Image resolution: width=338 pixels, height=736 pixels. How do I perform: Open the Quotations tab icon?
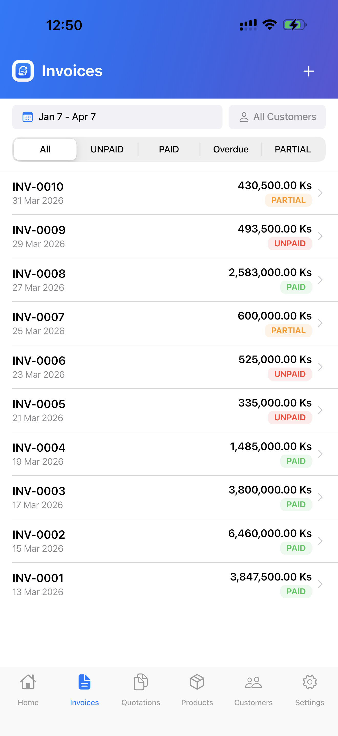pos(141,682)
